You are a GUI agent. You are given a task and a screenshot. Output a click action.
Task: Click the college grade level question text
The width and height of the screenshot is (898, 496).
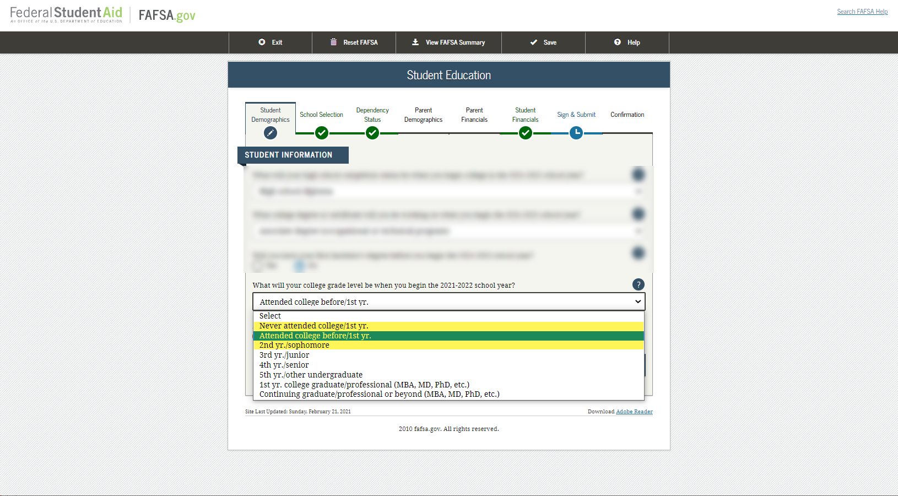[x=384, y=285]
